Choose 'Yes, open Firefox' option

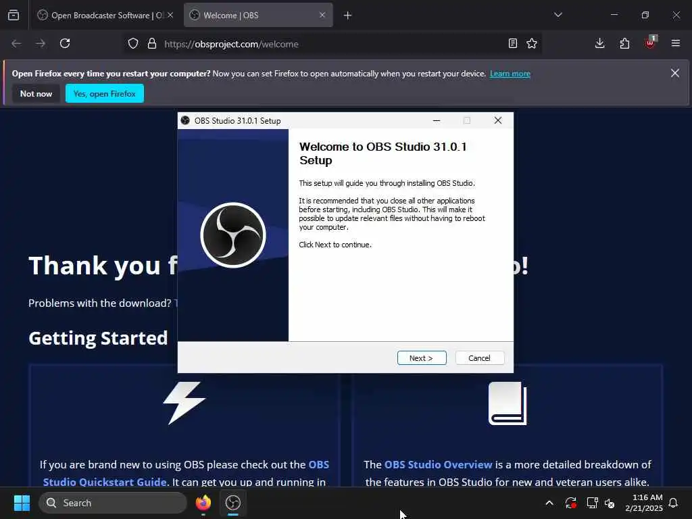(105, 93)
